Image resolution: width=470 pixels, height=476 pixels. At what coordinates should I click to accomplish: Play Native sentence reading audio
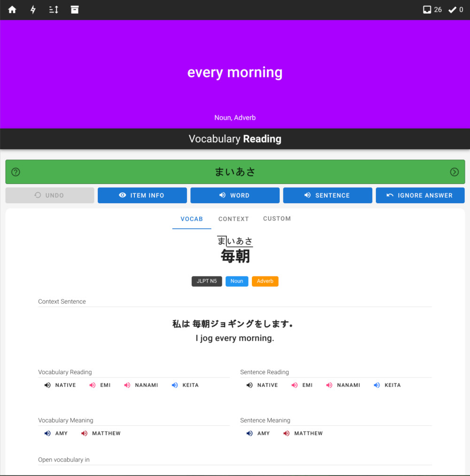pos(262,385)
